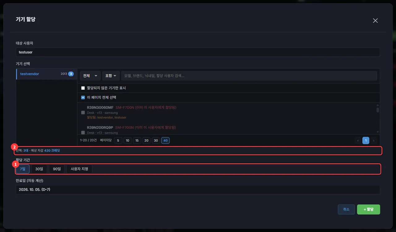Screen dimensions: 396x232
Task: Open the 포함 filter dropdown
Action: point(111,76)
